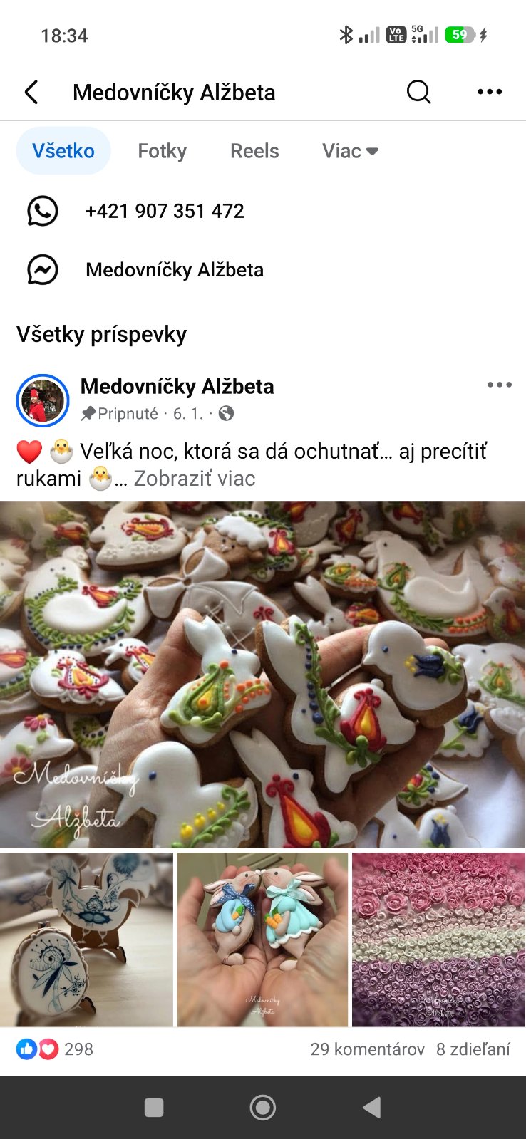Open the bunny cookies thumbnail photo

pyautogui.click(x=262, y=940)
